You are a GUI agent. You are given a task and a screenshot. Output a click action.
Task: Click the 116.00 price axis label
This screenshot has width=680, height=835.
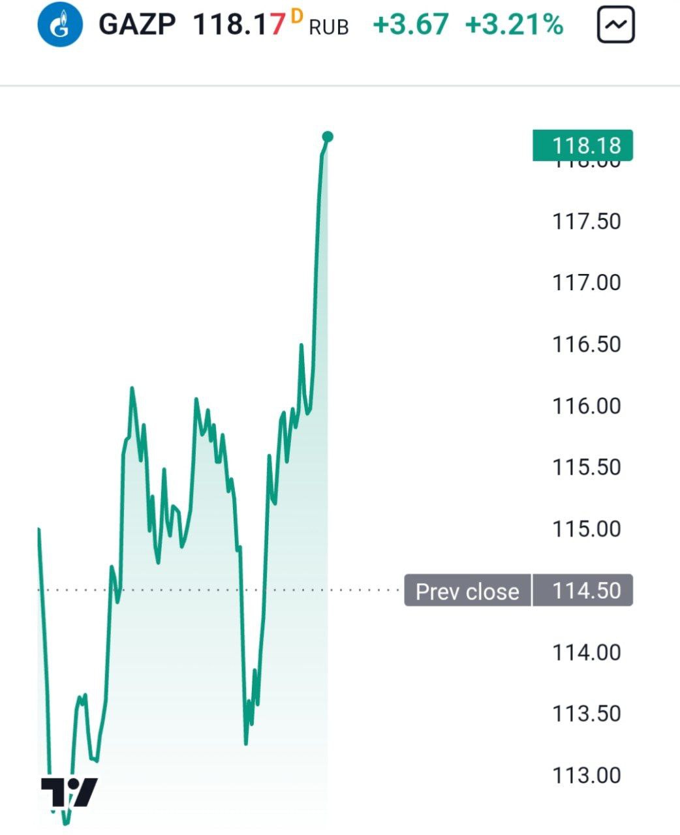(587, 406)
